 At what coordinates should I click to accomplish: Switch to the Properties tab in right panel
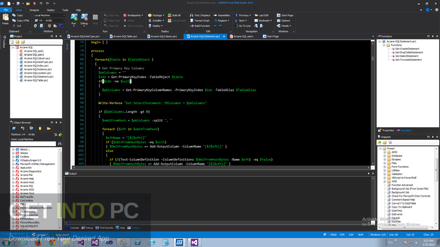pyautogui.click(x=386, y=130)
